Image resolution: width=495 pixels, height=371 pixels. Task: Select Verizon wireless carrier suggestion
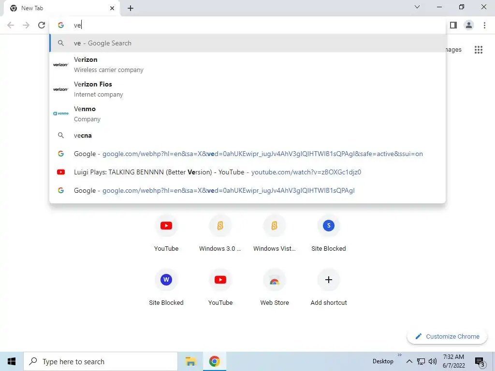(247, 65)
